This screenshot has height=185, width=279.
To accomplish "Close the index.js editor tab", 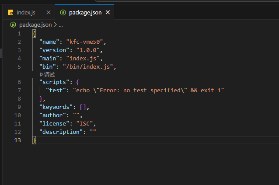I will (48, 12).
